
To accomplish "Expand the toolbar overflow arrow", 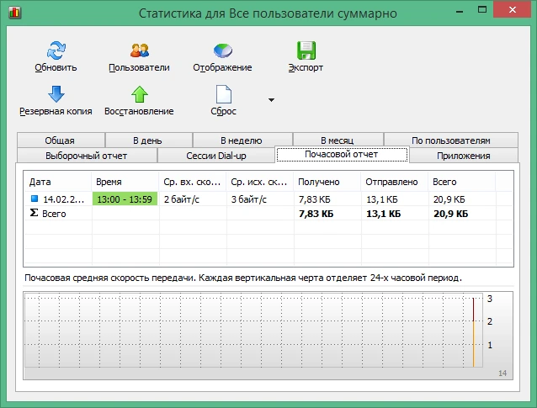I will click(x=271, y=100).
